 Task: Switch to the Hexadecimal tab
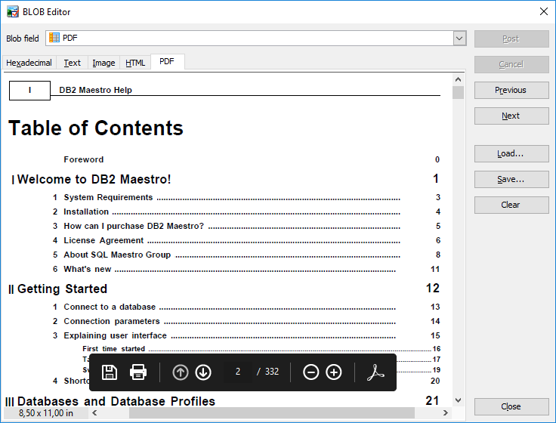pos(29,63)
